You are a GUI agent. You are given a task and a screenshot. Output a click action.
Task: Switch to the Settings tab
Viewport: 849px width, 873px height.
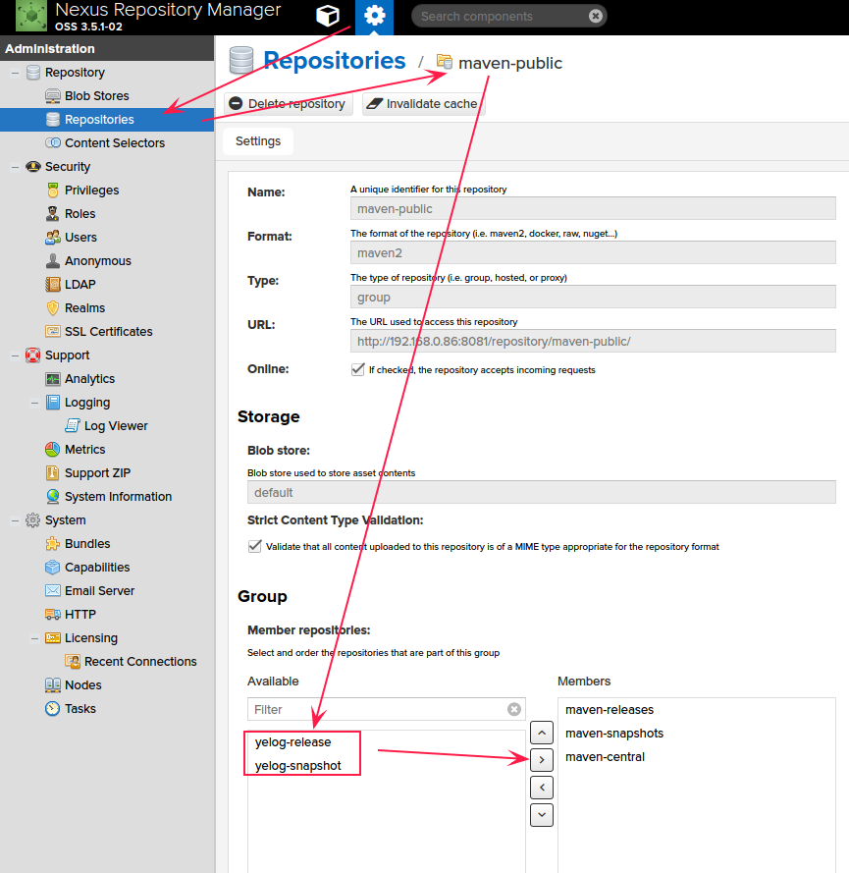(x=257, y=141)
